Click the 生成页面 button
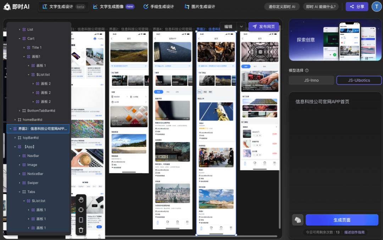 [342, 220]
